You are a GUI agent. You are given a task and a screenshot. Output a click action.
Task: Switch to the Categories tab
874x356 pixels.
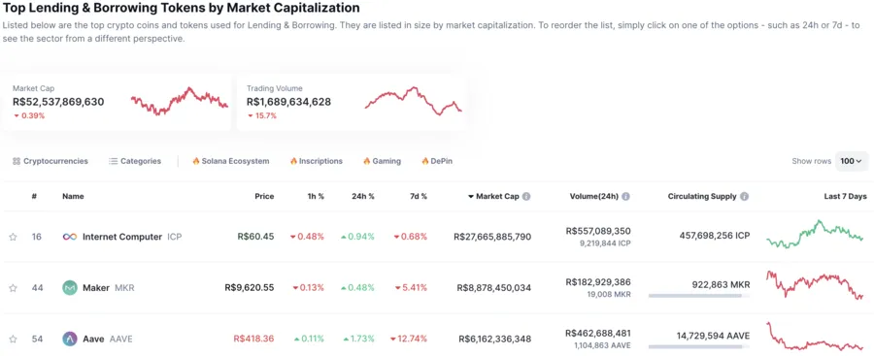(135, 161)
